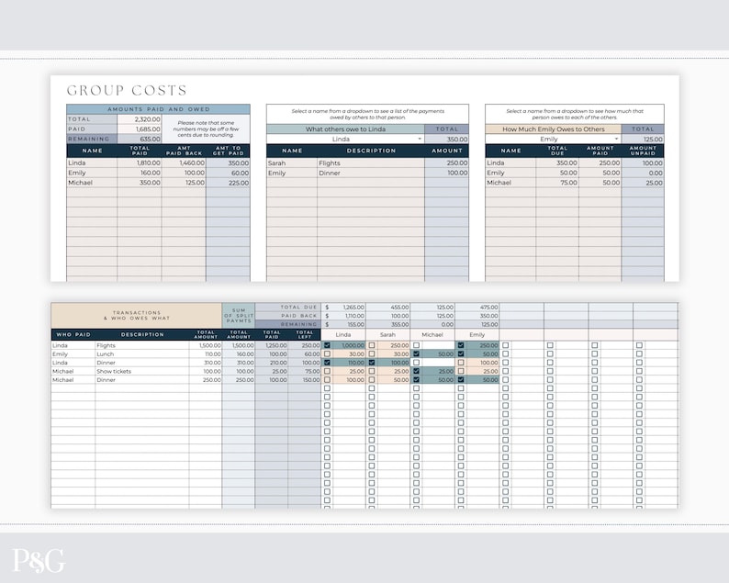Uncheck Linda's checkbox in the Flights row
Screen dimensions: 729x583
click(327, 345)
